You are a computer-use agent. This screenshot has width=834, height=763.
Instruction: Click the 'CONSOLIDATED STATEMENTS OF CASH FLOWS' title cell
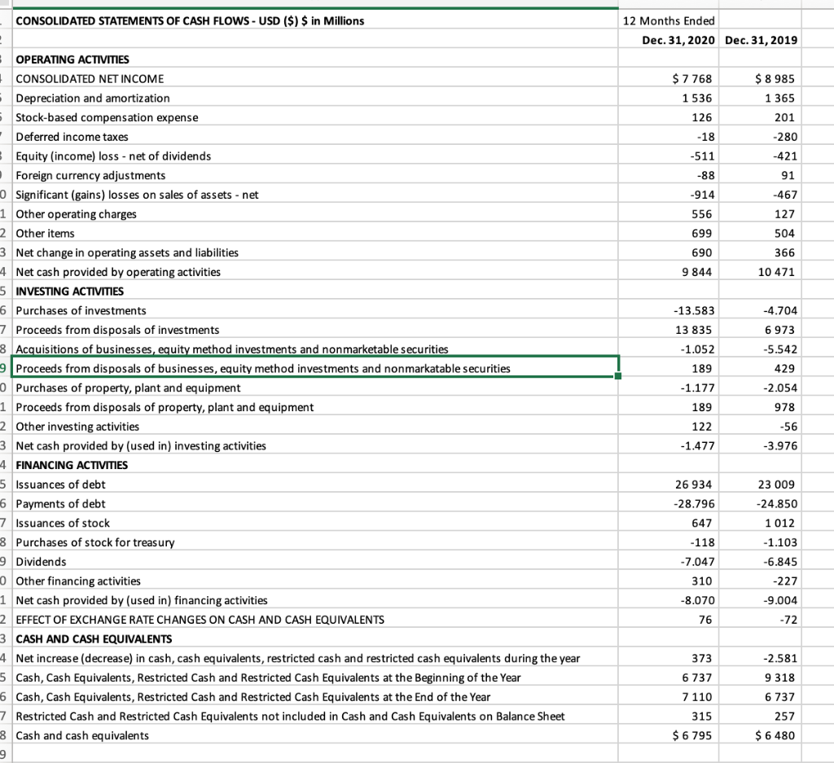(314, 20)
